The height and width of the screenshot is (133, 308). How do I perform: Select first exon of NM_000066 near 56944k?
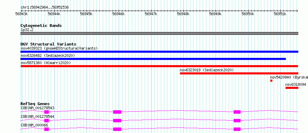click(47, 129)
